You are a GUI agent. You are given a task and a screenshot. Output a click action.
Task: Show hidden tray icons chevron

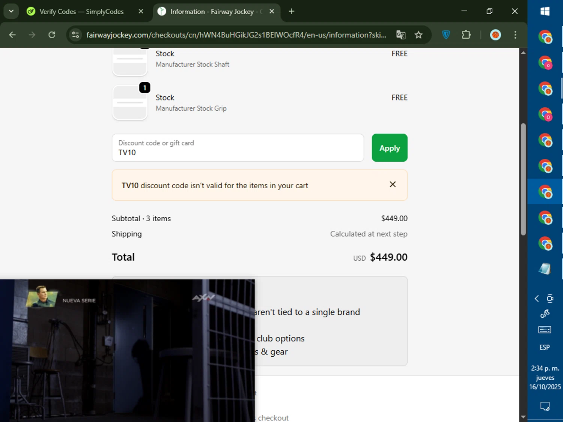pos(537,299)
